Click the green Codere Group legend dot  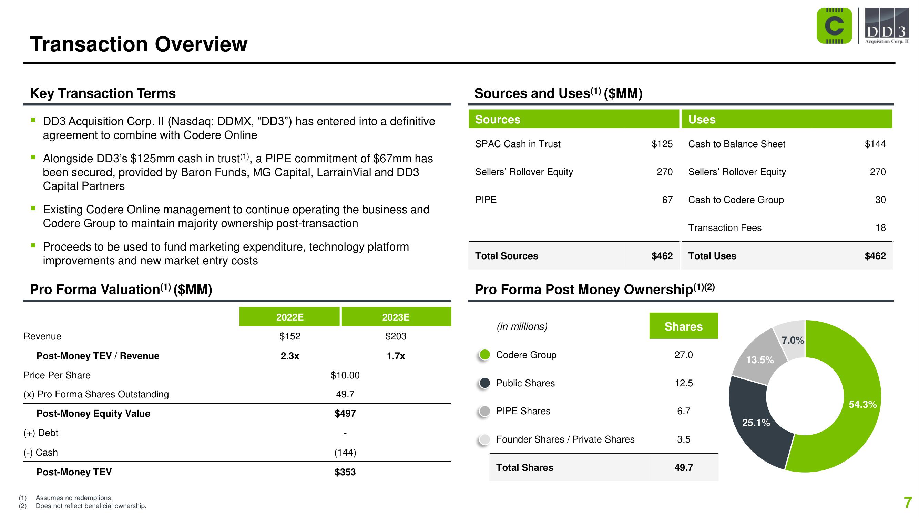[x=484, y=355]
